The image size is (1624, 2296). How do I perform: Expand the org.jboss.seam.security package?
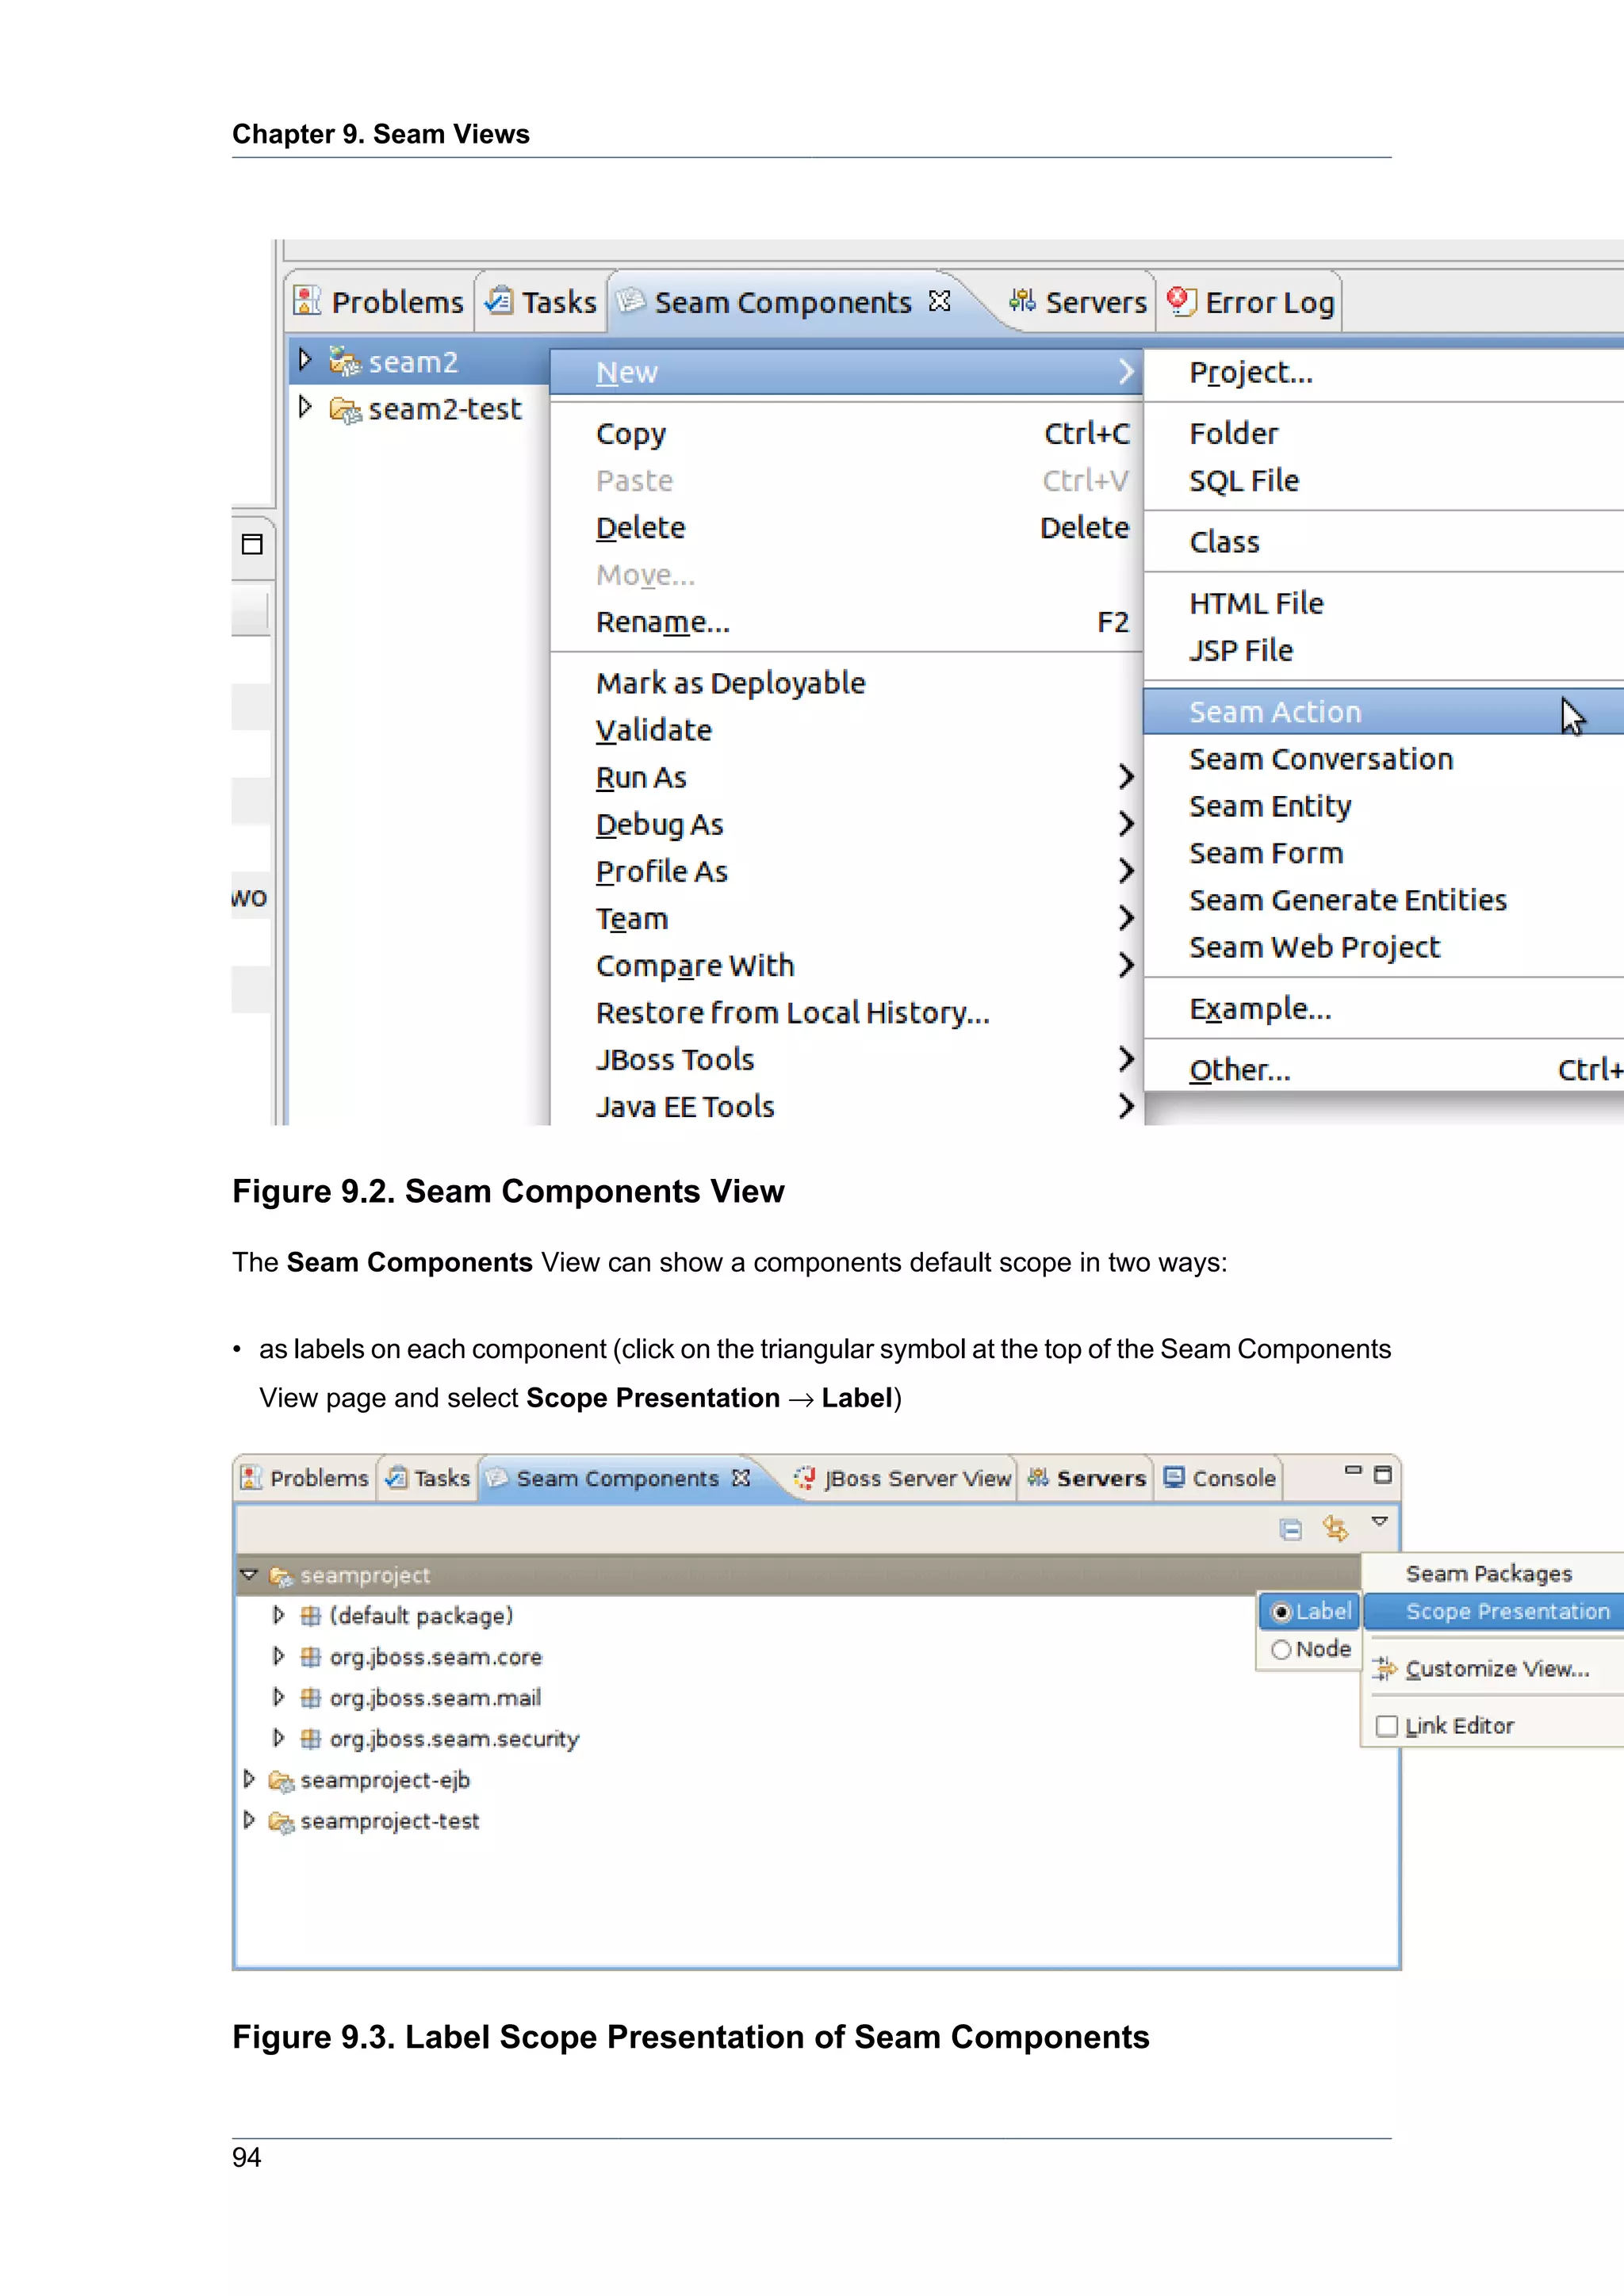click(279, 1737)
